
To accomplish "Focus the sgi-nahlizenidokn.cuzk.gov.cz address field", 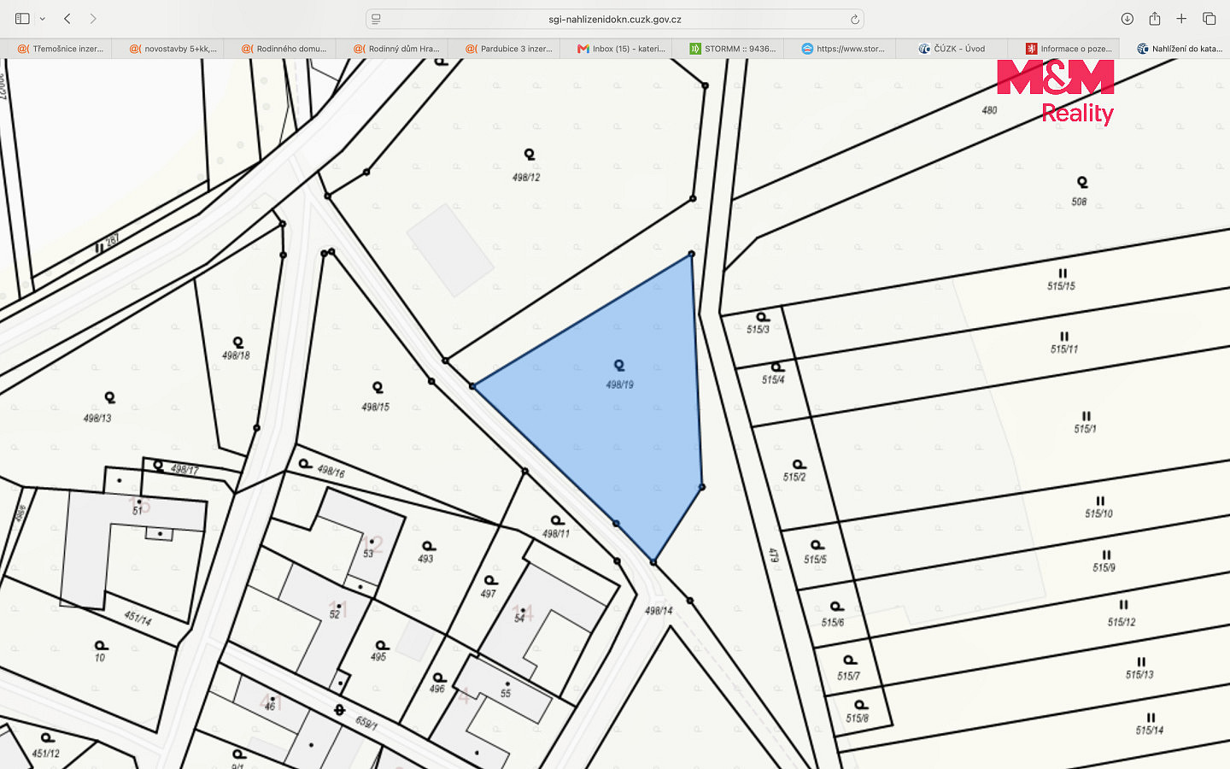I will [x=615, y=19].
